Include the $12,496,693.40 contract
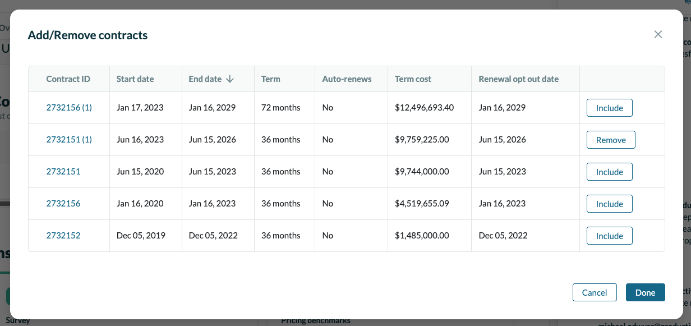Image resolution: width=691 pixels, height=326 pixels. click(609, 108)
